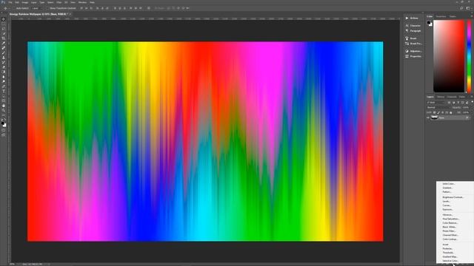Toggle Quick Mask mode
The image size is (474, 266).
pyautogui.click(x=4, y=130)
